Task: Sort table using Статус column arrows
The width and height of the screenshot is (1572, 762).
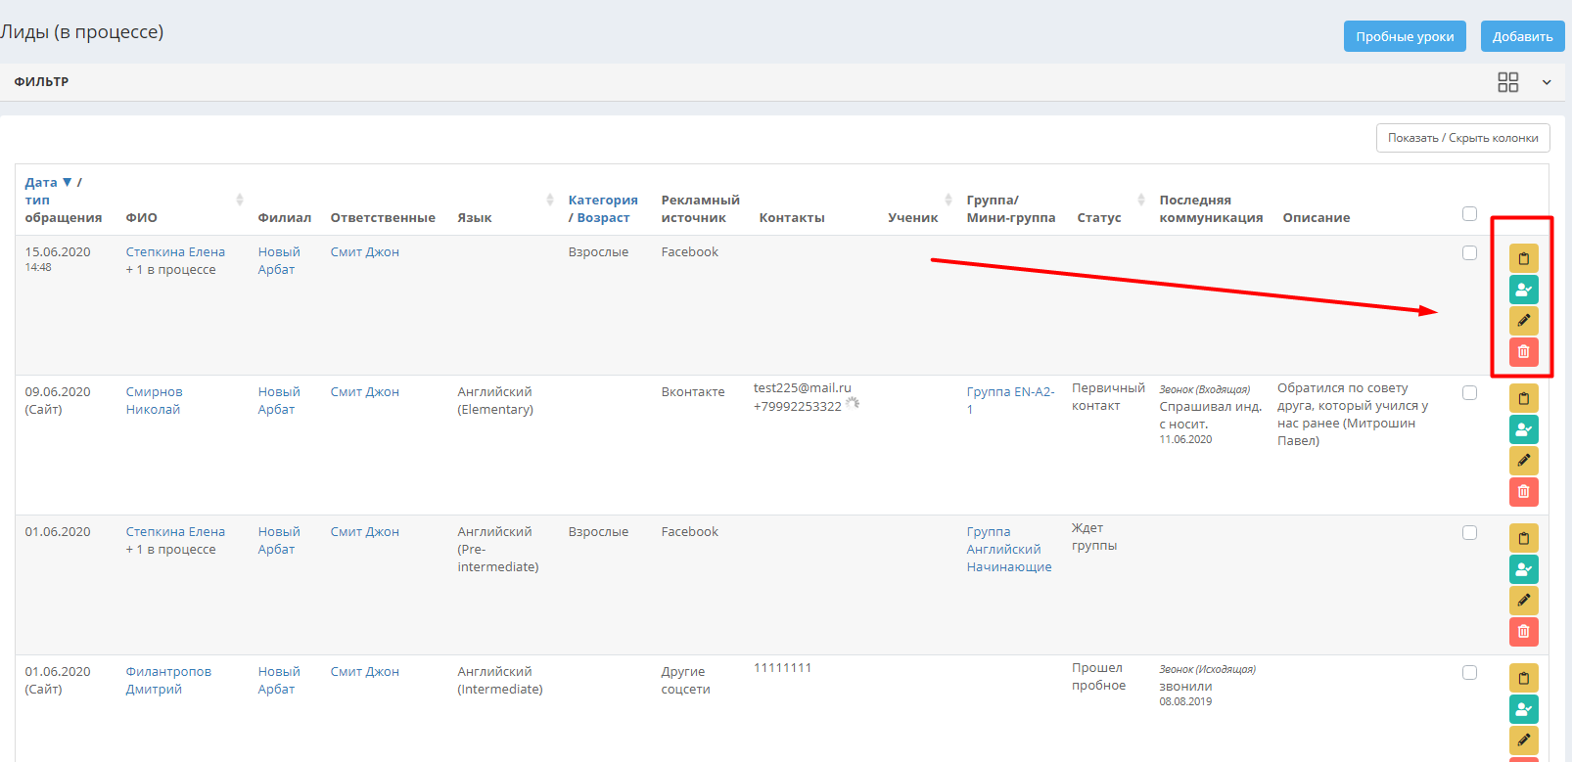Action: tap(1141, 200)
